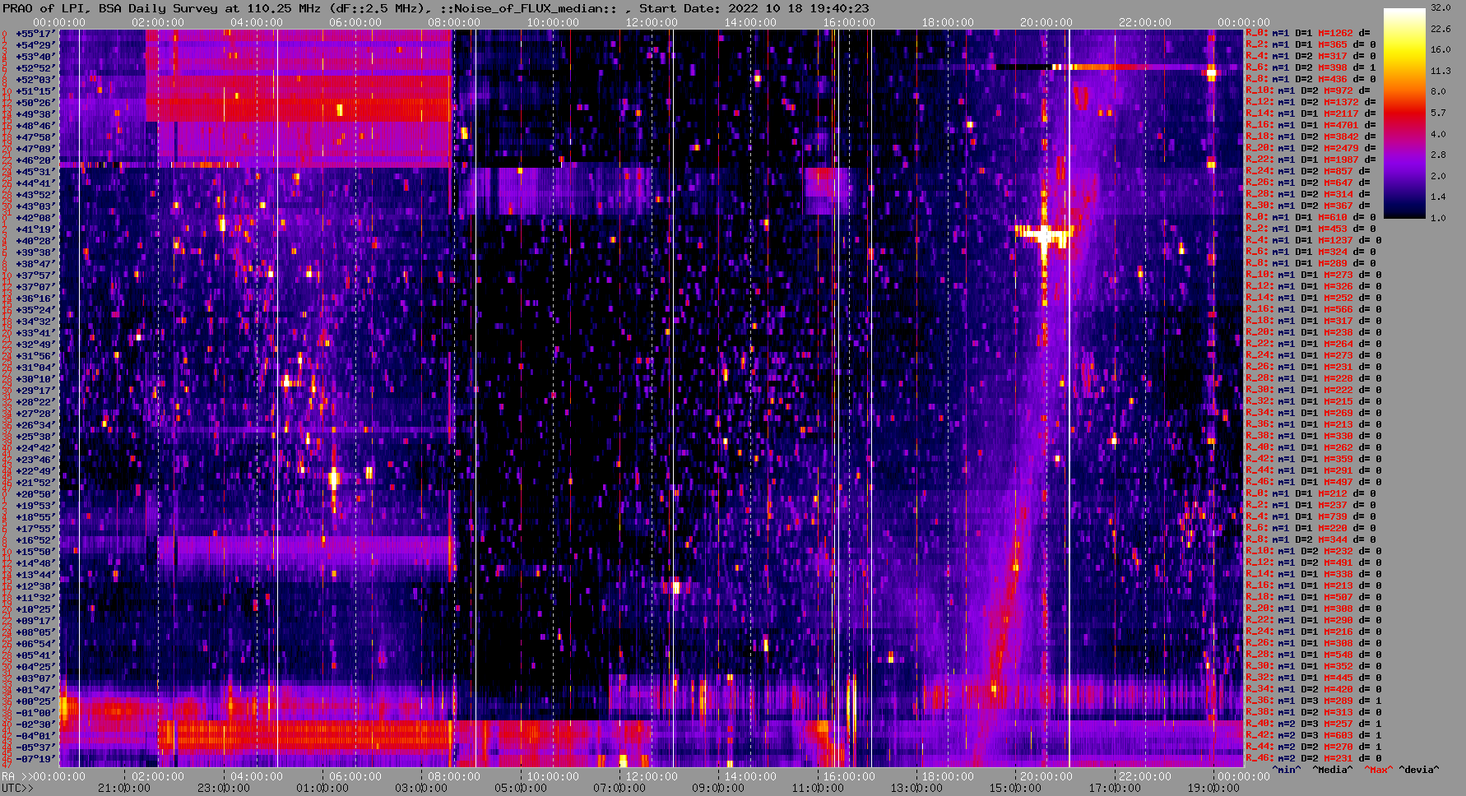Click declination label +33°41'
Image resolution: width=1466 pixels, height=796 pixels.
point(35,332)
